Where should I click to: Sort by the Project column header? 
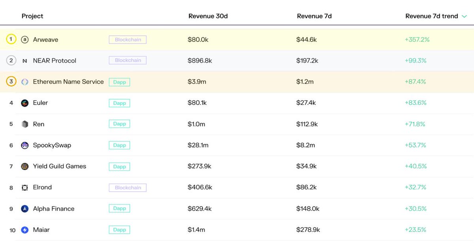click(x=32, y=16)
